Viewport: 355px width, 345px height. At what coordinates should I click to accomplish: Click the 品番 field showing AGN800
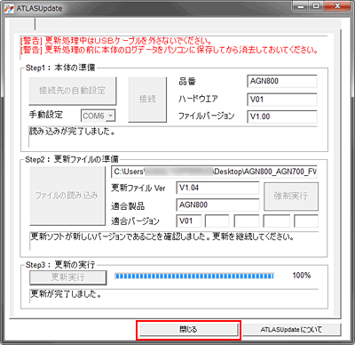click(x=282, y=81)
